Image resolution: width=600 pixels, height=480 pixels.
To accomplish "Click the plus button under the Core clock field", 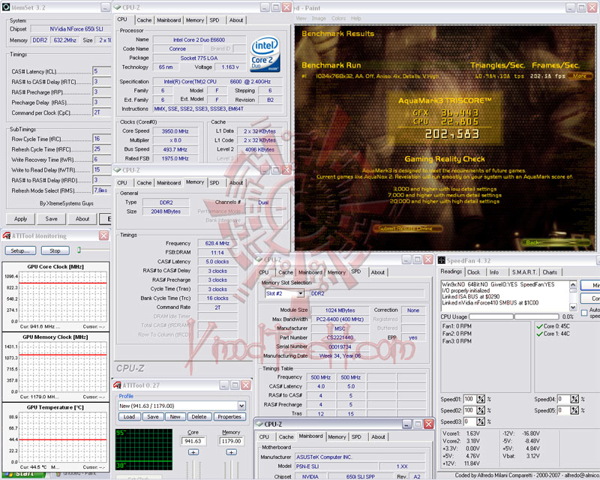I will (x=193, y=452).
